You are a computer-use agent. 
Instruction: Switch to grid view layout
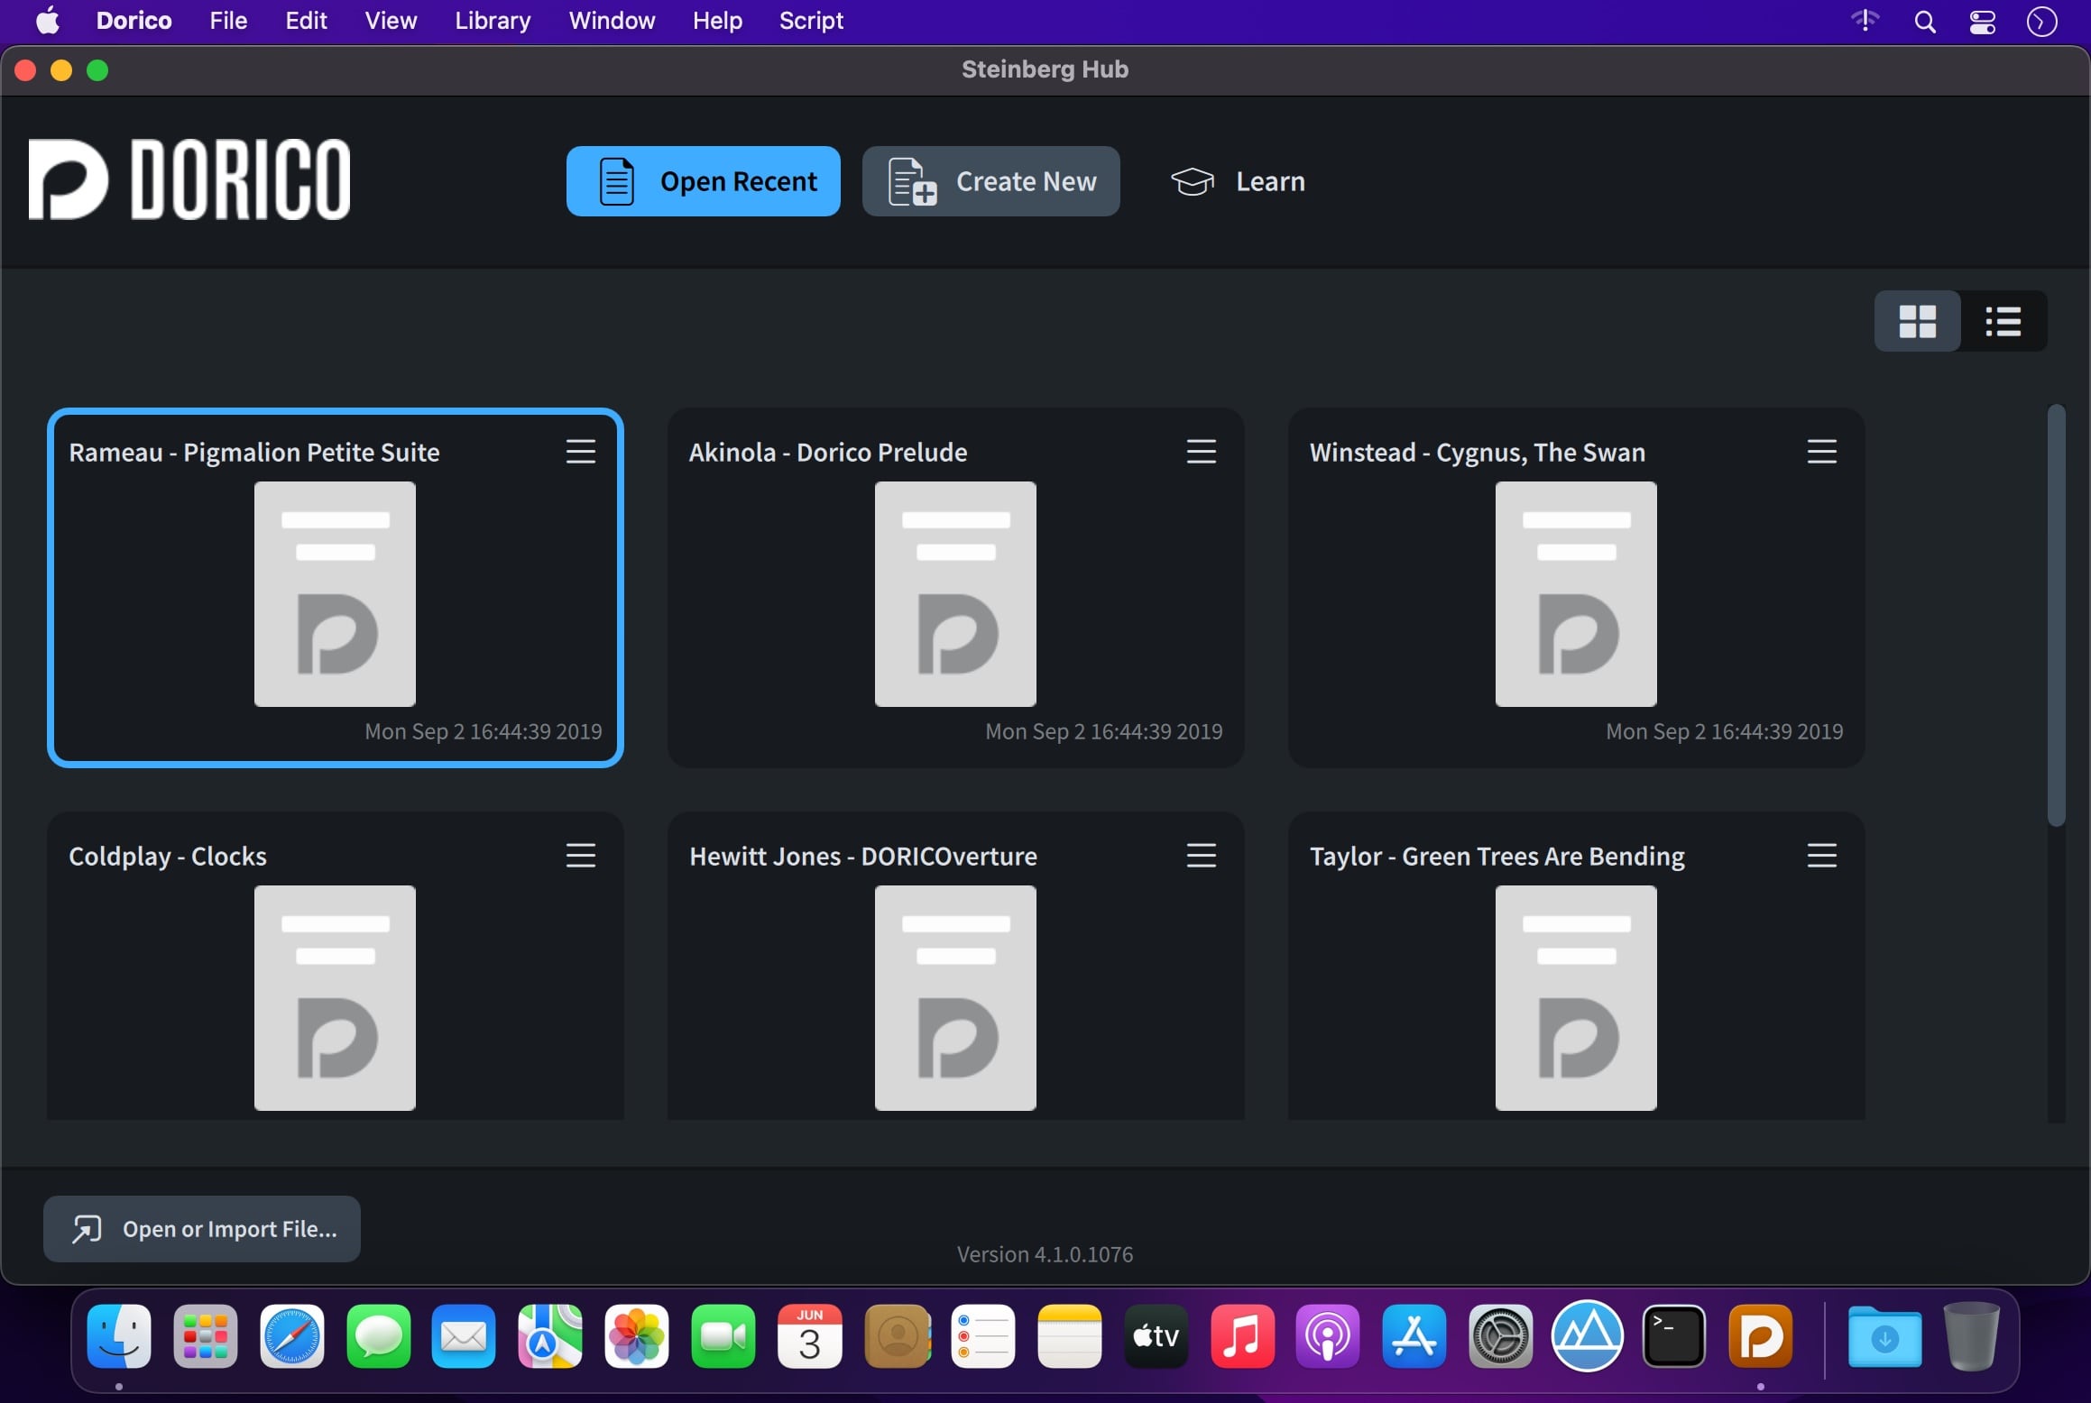coord(1917,321)
